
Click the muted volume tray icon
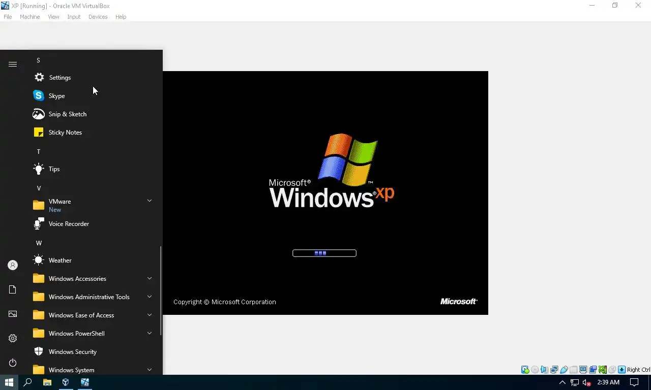coord(586,382)
